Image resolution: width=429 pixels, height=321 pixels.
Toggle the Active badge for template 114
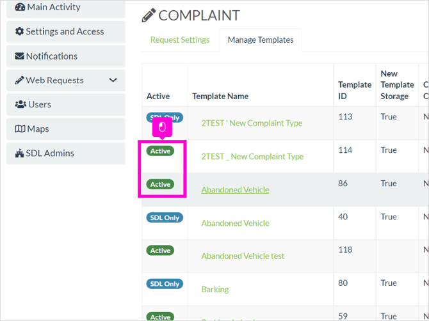160,151
